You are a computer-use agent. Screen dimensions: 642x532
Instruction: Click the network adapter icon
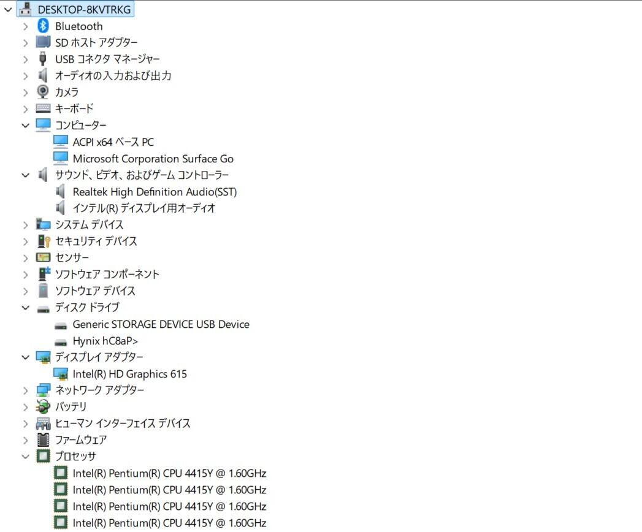pos(43,390)
